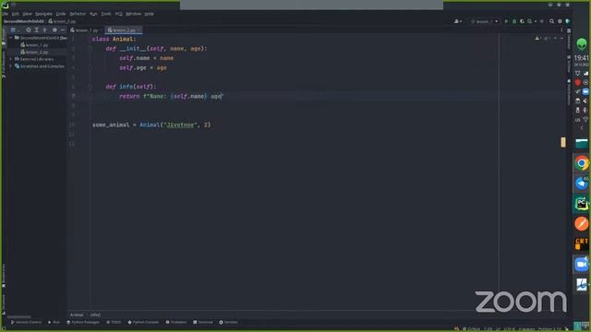Open Google Chrome from the dock
This screenshot has height=332, width=591.
coord(582,163)
